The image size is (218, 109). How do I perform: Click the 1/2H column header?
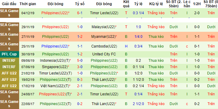click(x=197, y=4)
